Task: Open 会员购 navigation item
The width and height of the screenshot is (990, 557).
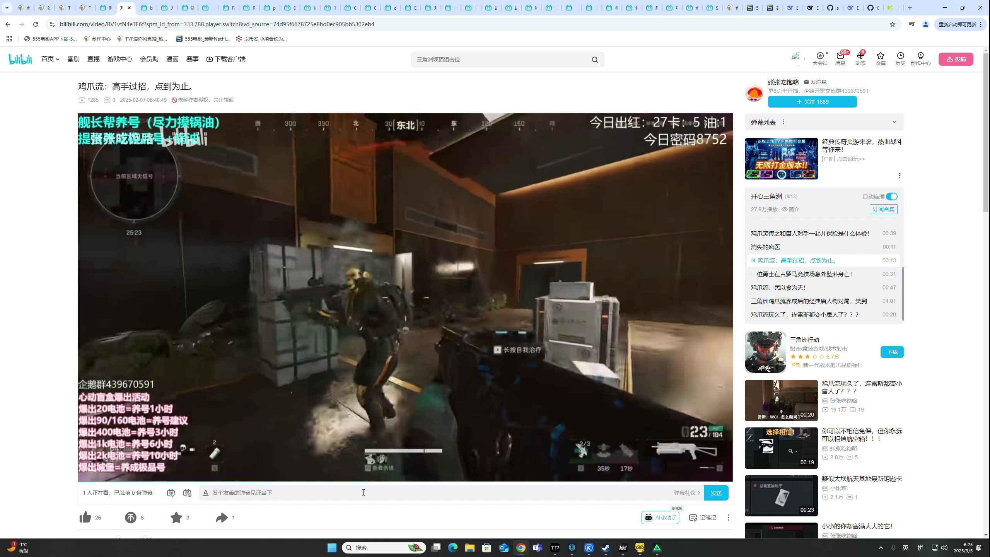Action: [x=149, y=59]
